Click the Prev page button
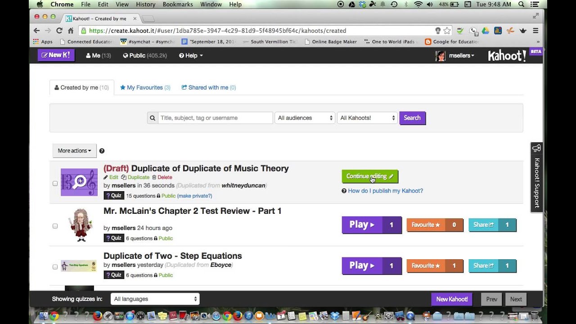 (x=491, y=299)
